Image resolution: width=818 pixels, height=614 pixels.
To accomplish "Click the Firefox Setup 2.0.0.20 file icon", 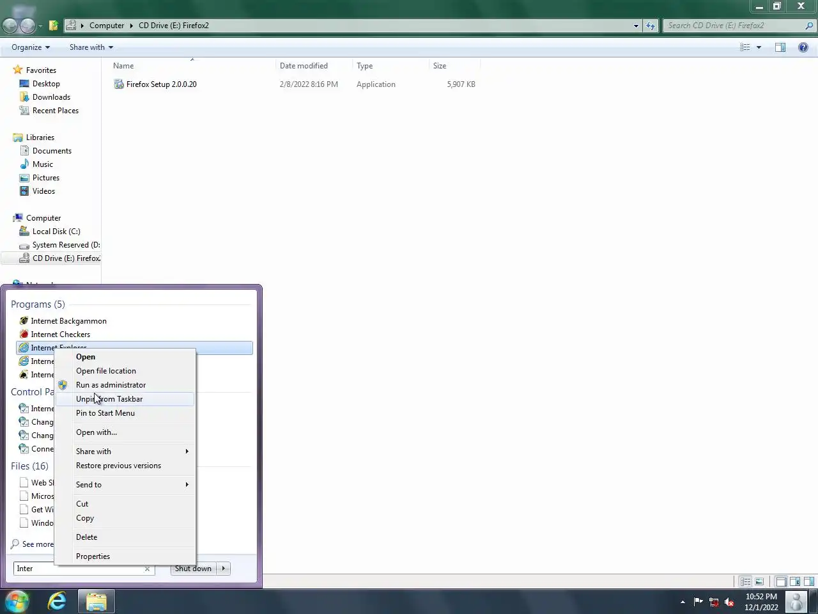I will 119,84.
